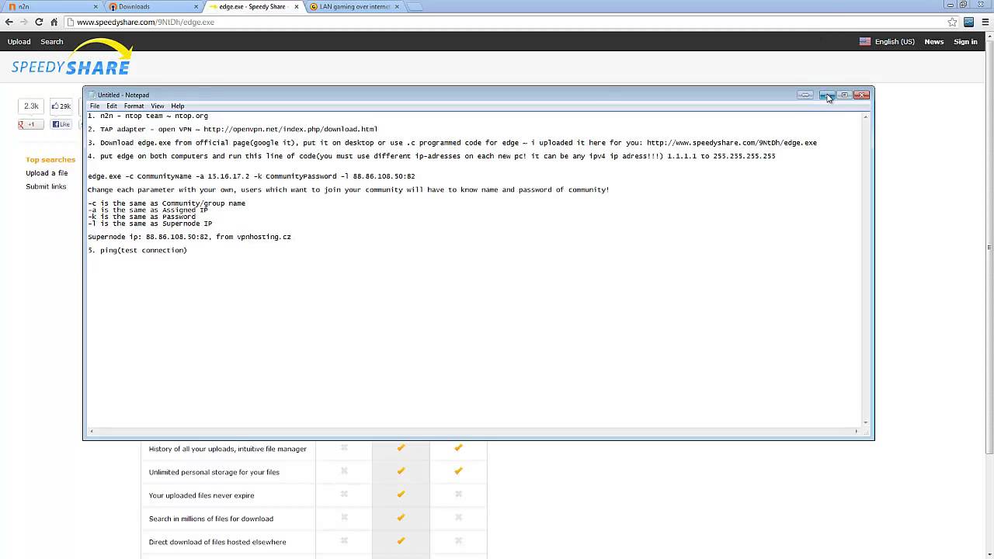
Task: Click the '5. ping(test connection)' line
Action: [137, 250]
